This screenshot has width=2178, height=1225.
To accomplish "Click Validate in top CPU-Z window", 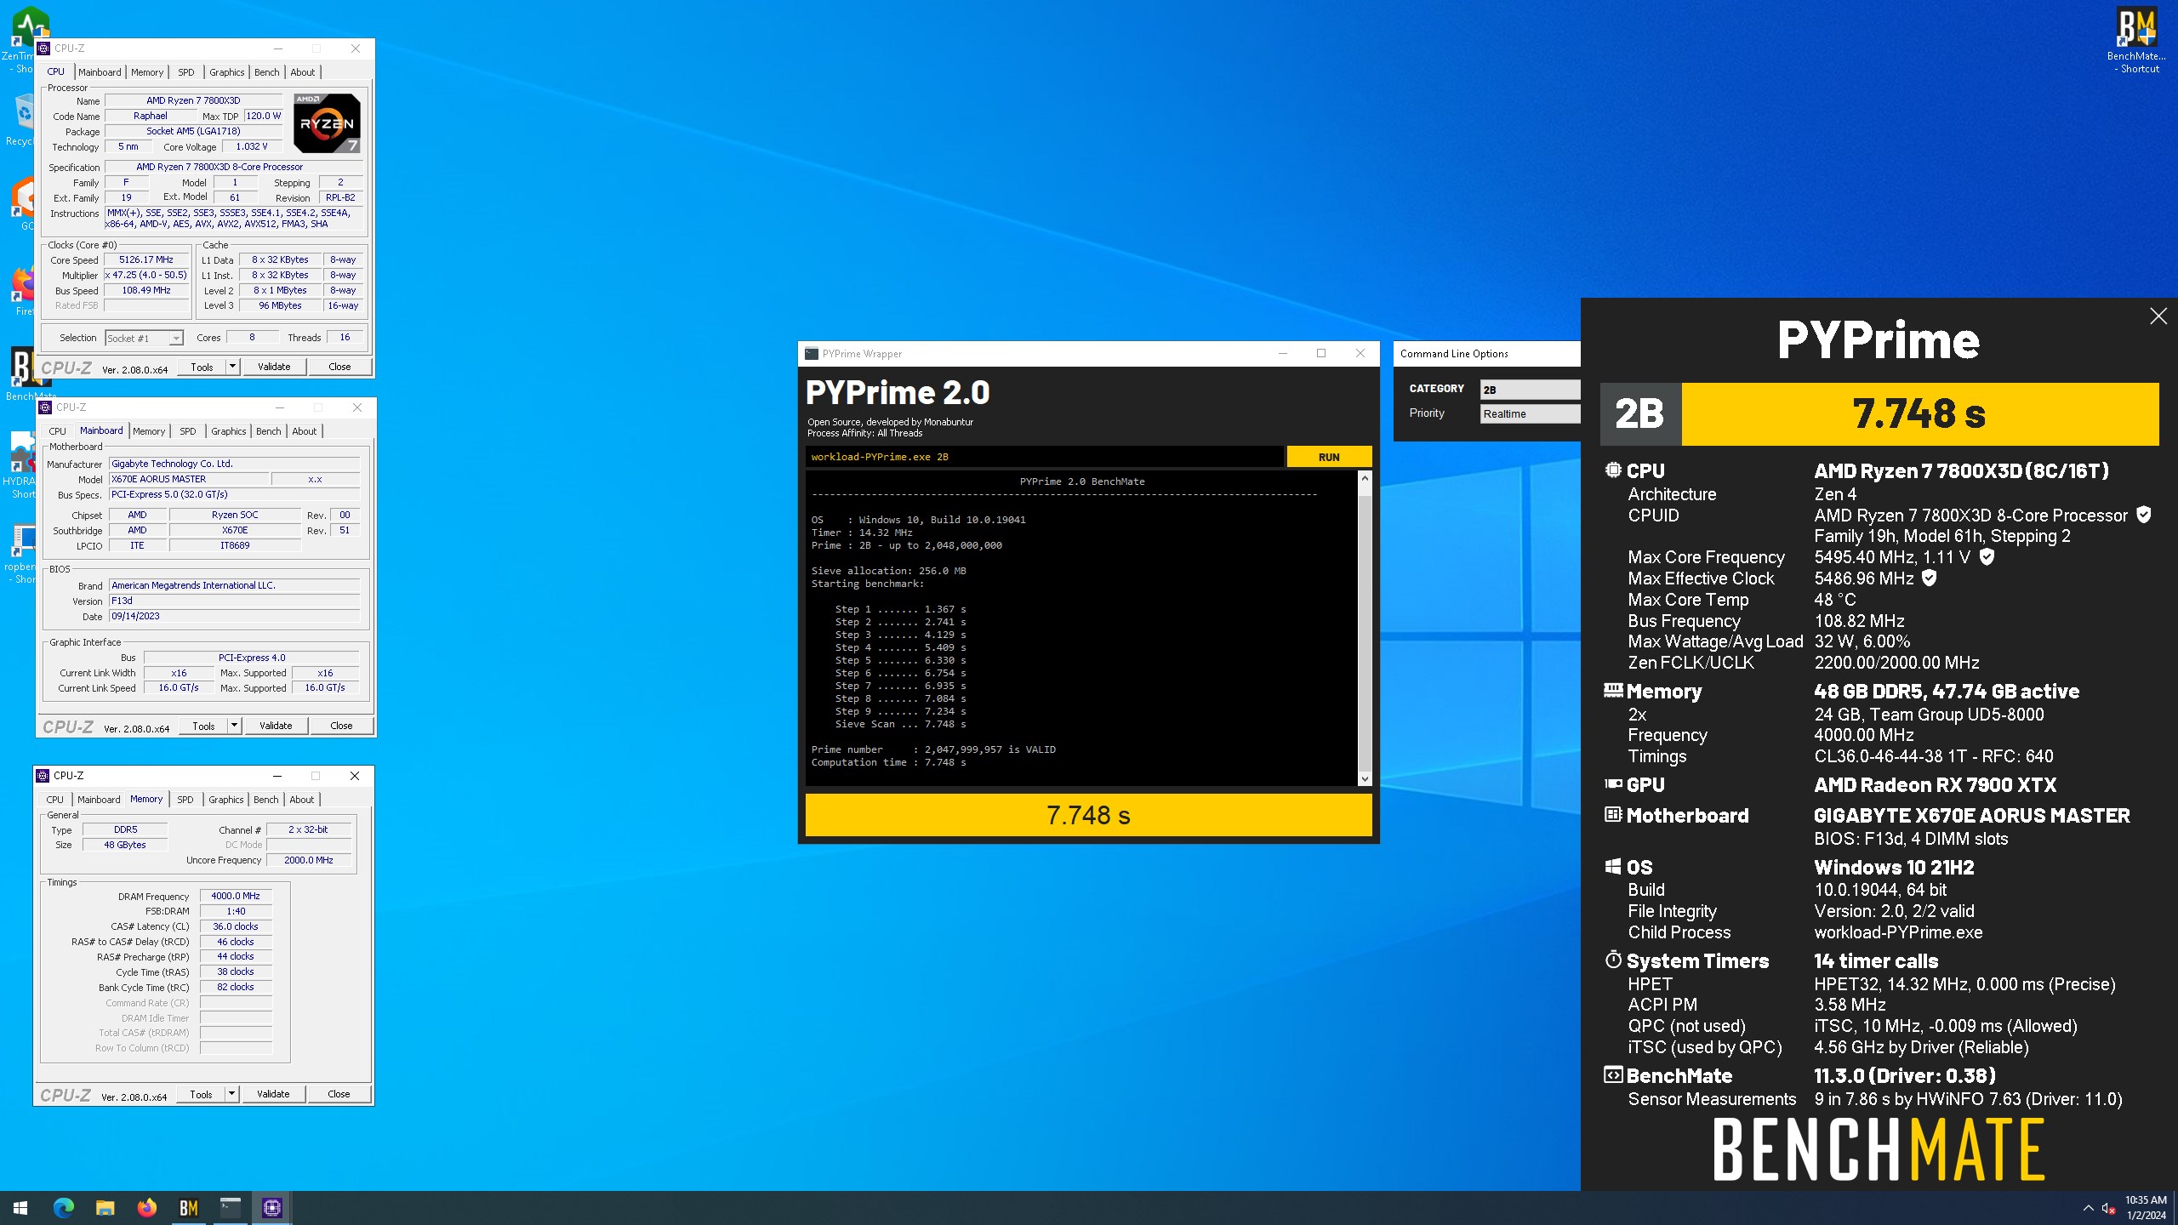I will click(x=274, y=367).
